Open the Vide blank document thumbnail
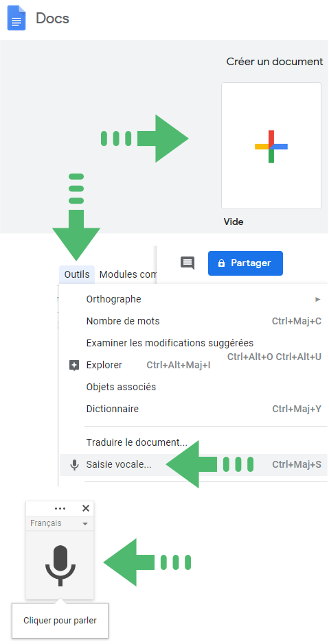 coord(271,146)
